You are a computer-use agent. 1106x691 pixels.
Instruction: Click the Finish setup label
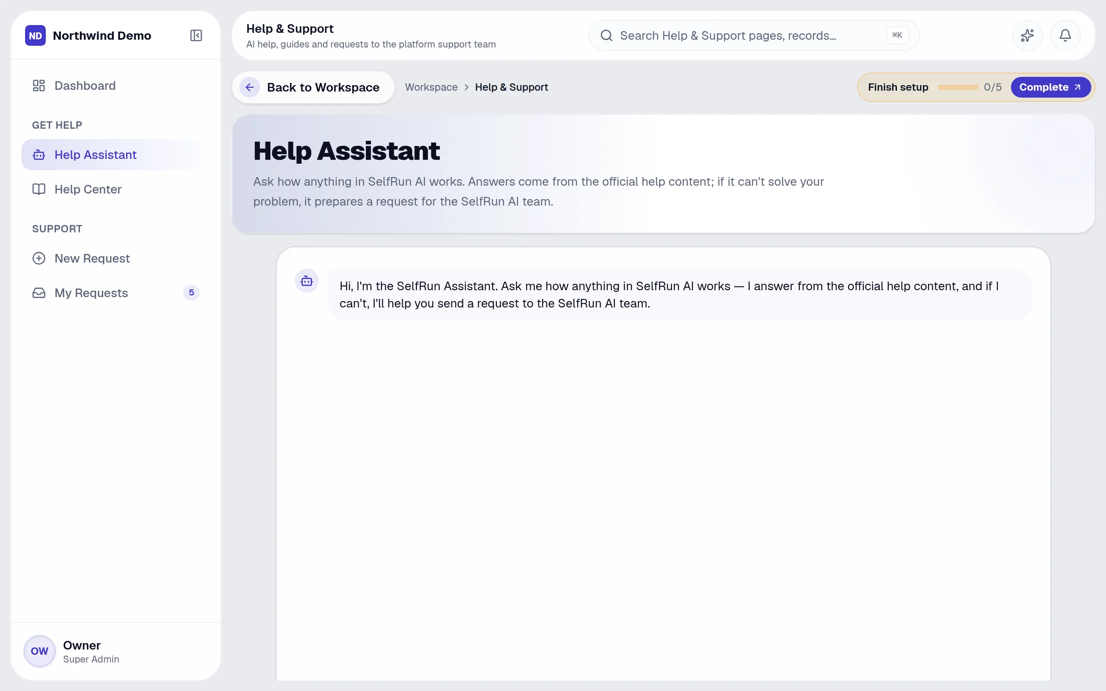[x=898, y=87]
